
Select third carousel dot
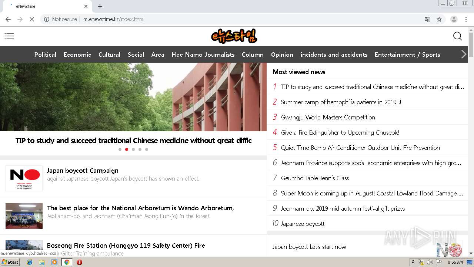click(x=133, y=149)
